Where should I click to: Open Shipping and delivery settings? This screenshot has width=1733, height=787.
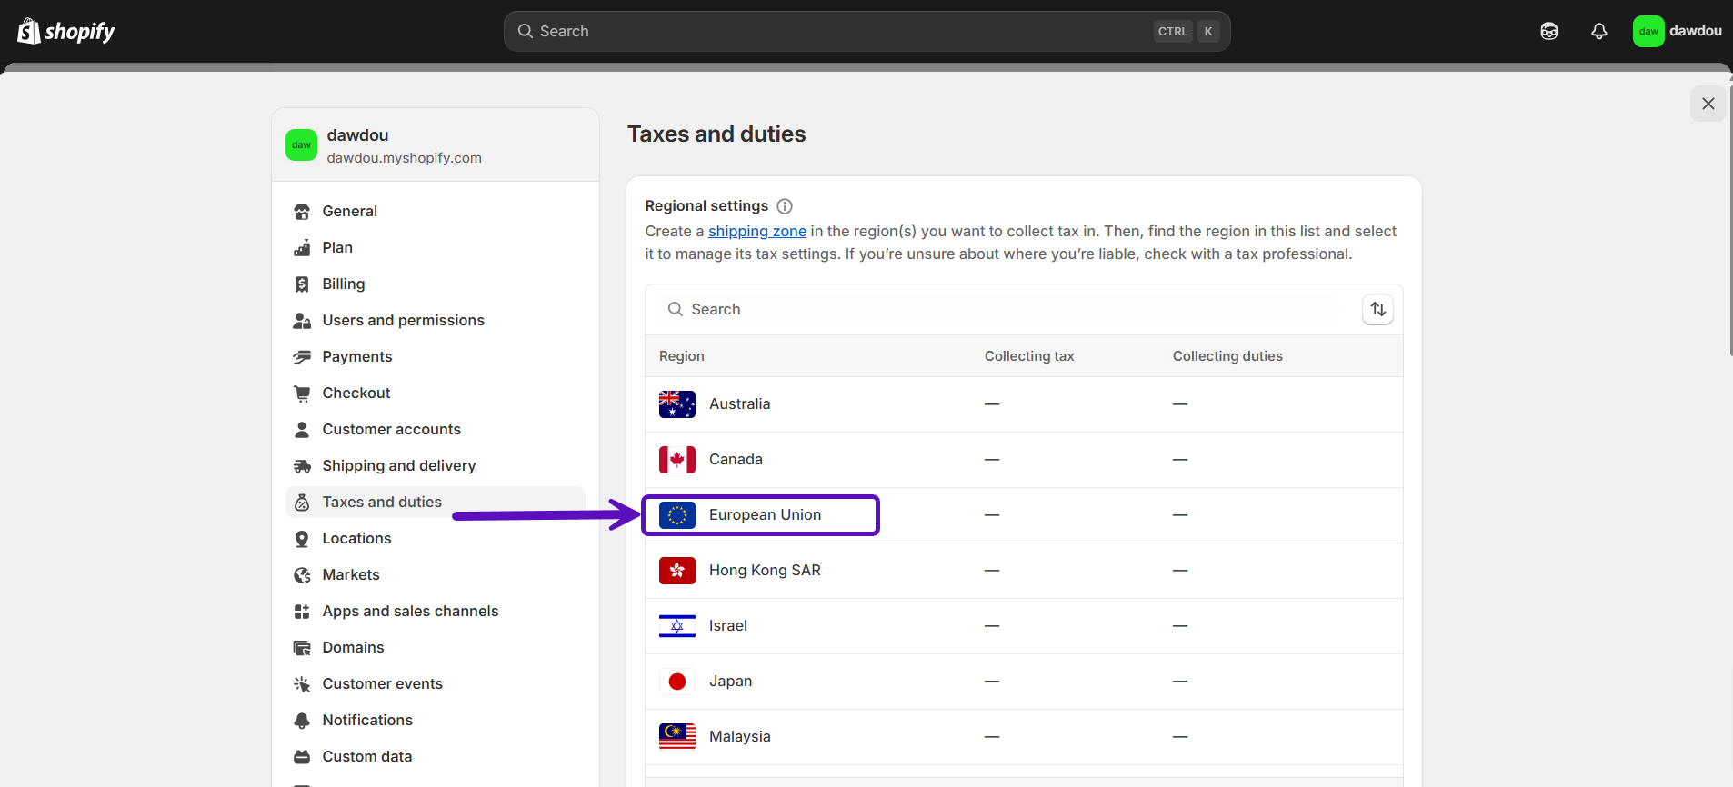pos(398,465)
